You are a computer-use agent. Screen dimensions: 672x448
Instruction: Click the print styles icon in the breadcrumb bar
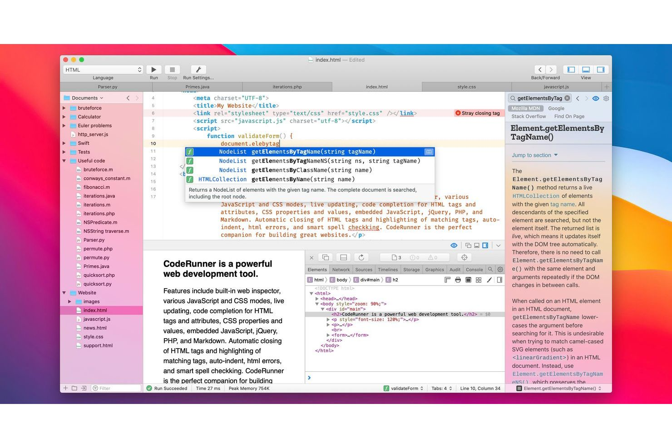(x=458, y=280)
